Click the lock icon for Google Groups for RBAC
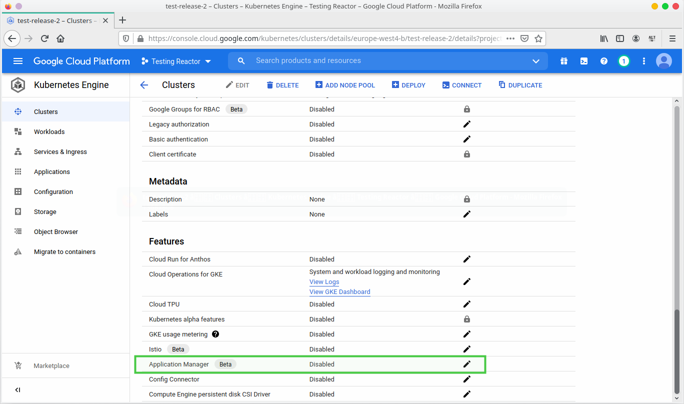This screenshot has width=684, height=404. coord(467,109)
